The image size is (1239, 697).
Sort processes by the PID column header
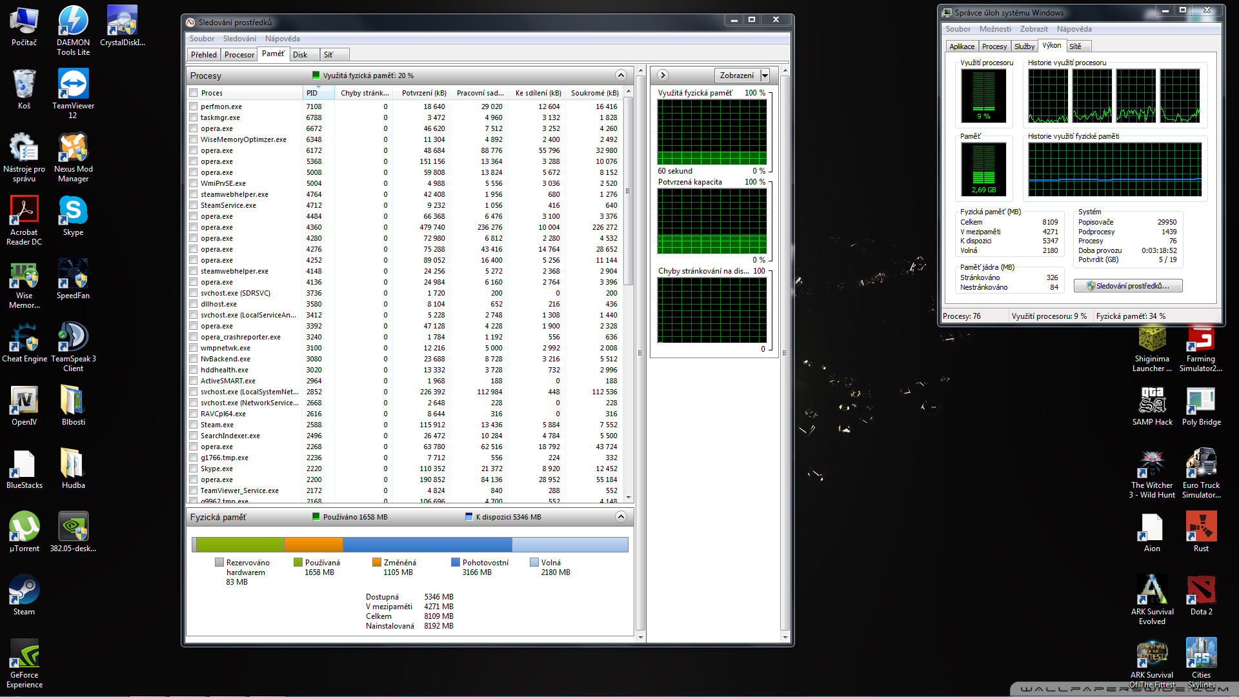(x=317, y=93)
